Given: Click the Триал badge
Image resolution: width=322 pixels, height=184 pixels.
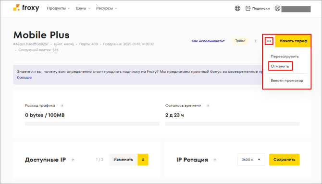Looking at the screenshot, I should point(240,41).
